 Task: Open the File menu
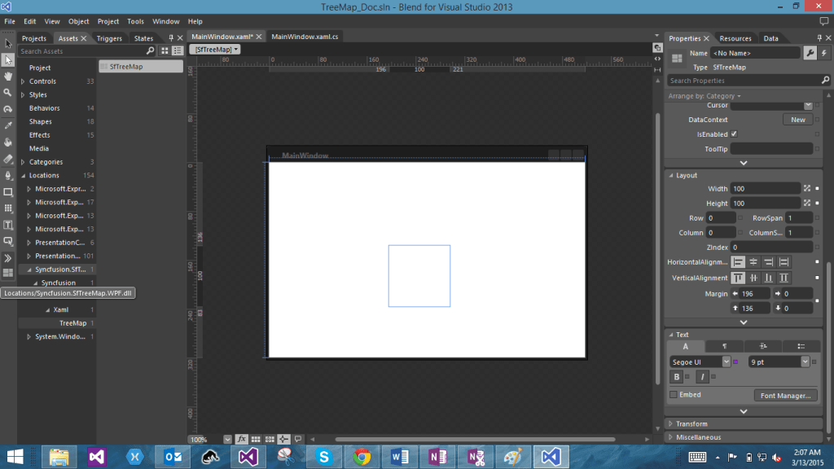[10, 21]
